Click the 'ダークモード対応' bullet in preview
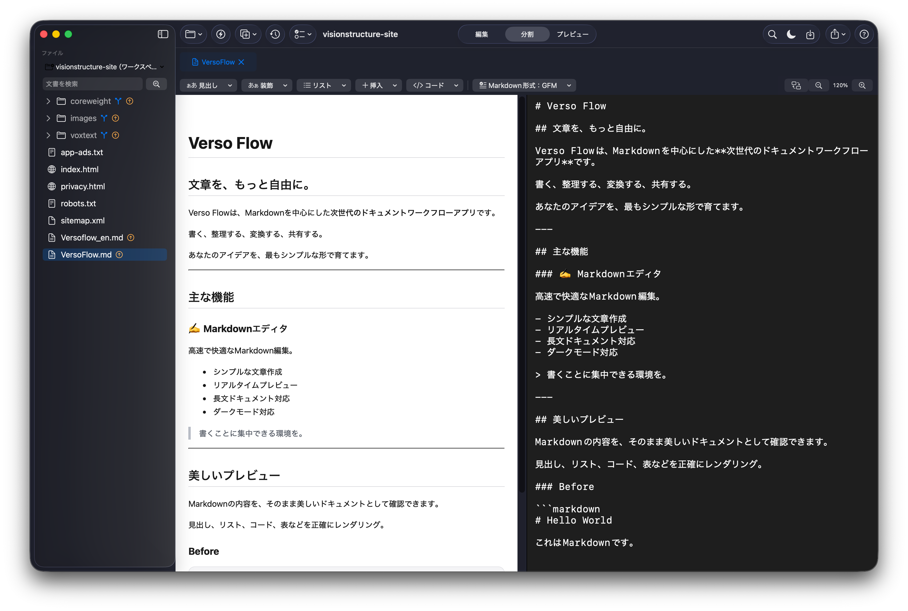This screenshot has width=908, height=611. tap(244, 412)
